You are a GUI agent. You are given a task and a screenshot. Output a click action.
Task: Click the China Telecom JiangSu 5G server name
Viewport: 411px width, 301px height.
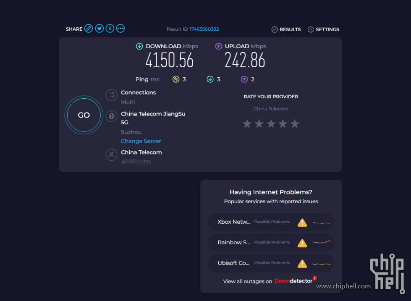click(x=153, y=118)
